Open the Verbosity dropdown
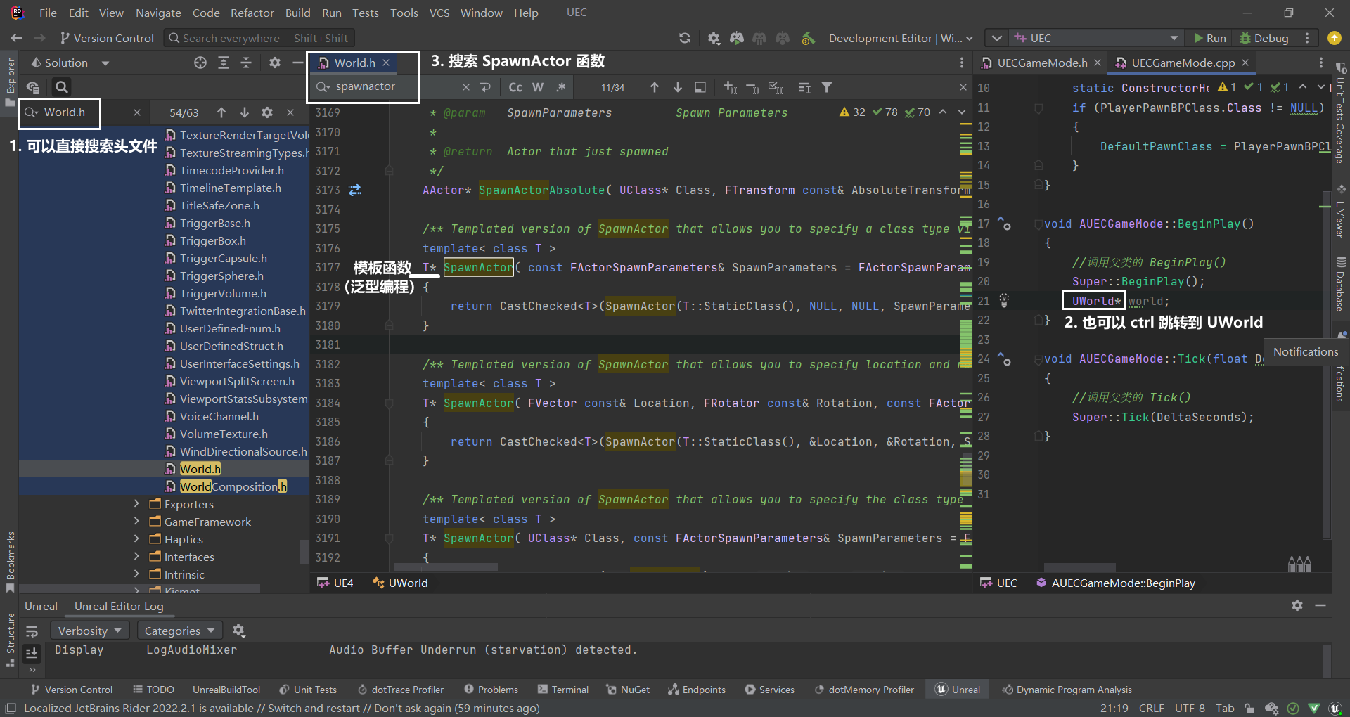The image size is (1350, 717). click(89, 631)
